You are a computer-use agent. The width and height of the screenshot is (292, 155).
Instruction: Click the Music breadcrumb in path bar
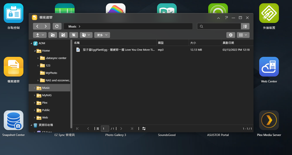pos(72,26)
